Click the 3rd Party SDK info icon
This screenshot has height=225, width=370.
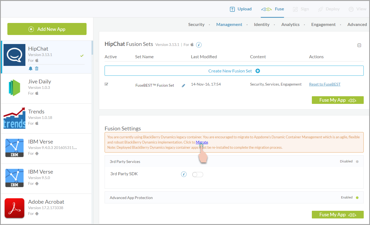pyautogui.click(x=184, y=174)
